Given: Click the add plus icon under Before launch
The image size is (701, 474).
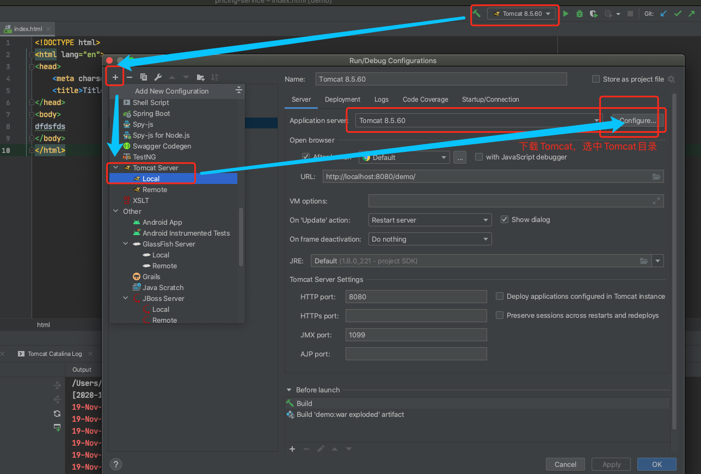Looking at the screenshot, I should tap(292, 449).
